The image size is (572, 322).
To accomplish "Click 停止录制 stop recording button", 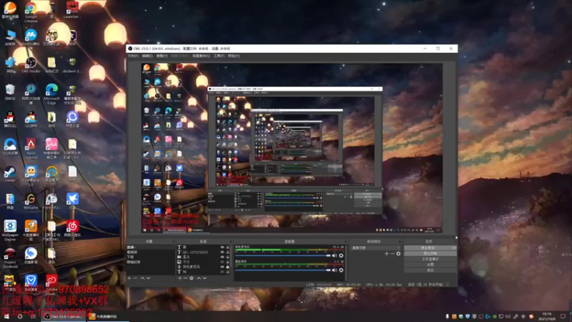I will tap(430, 253).
